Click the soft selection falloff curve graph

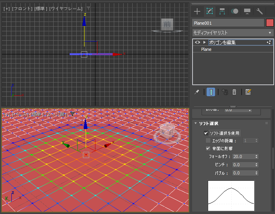pos(231,196)
